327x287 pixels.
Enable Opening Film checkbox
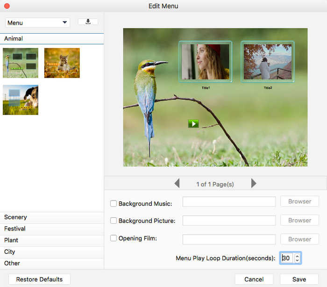[113, 238]
